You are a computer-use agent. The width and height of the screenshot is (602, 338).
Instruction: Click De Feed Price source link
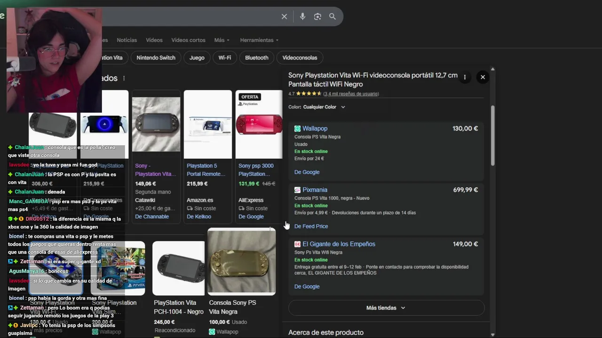[x=311, y=226]
